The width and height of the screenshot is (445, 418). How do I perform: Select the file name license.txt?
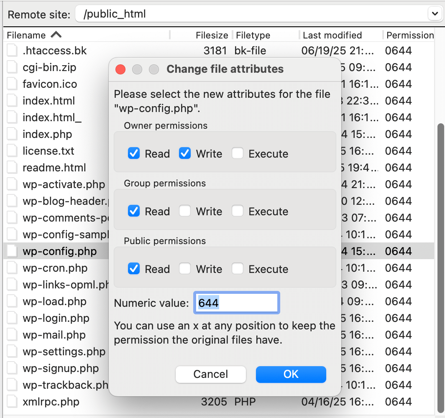click(48, 151)
